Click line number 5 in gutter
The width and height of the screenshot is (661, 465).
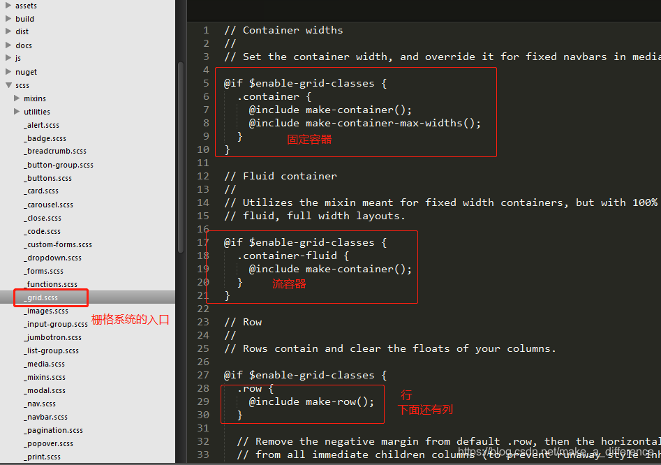tap(206, 84)
